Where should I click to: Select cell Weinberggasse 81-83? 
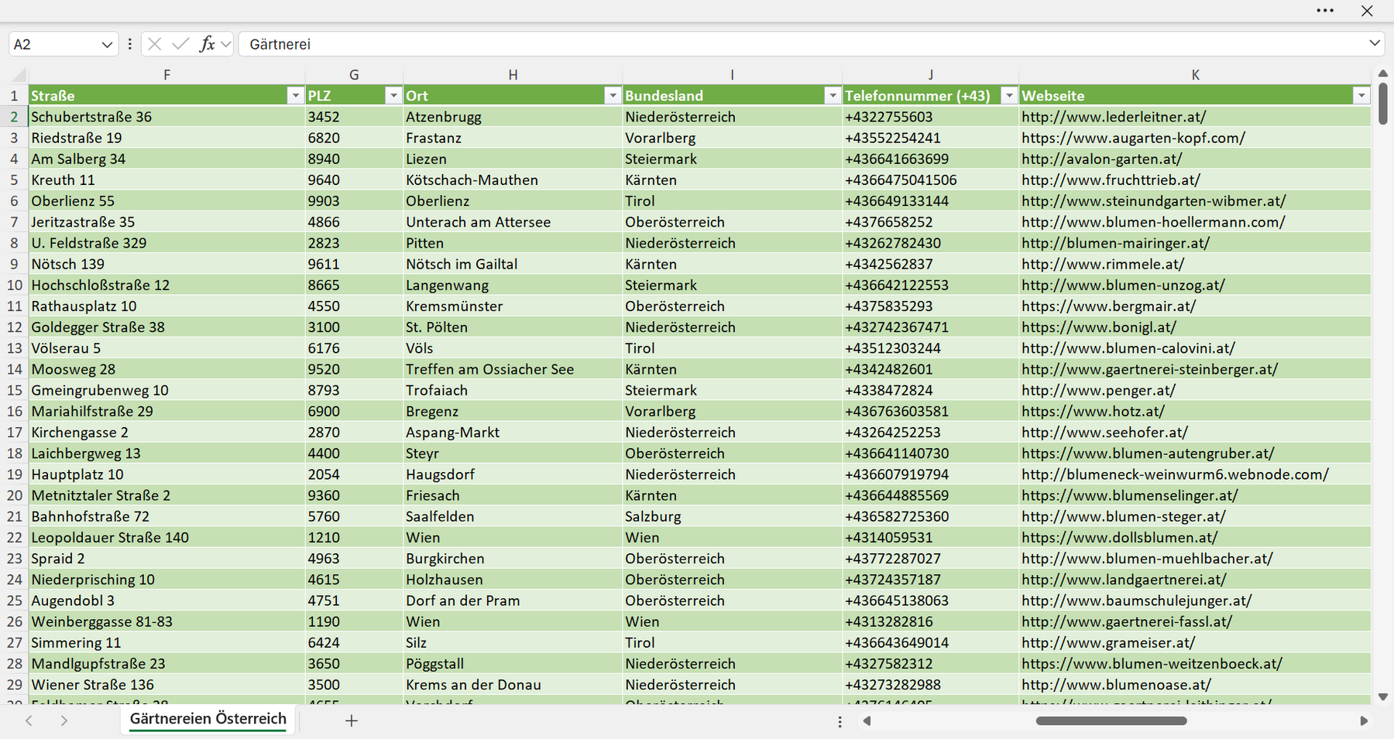pos(167,621)
